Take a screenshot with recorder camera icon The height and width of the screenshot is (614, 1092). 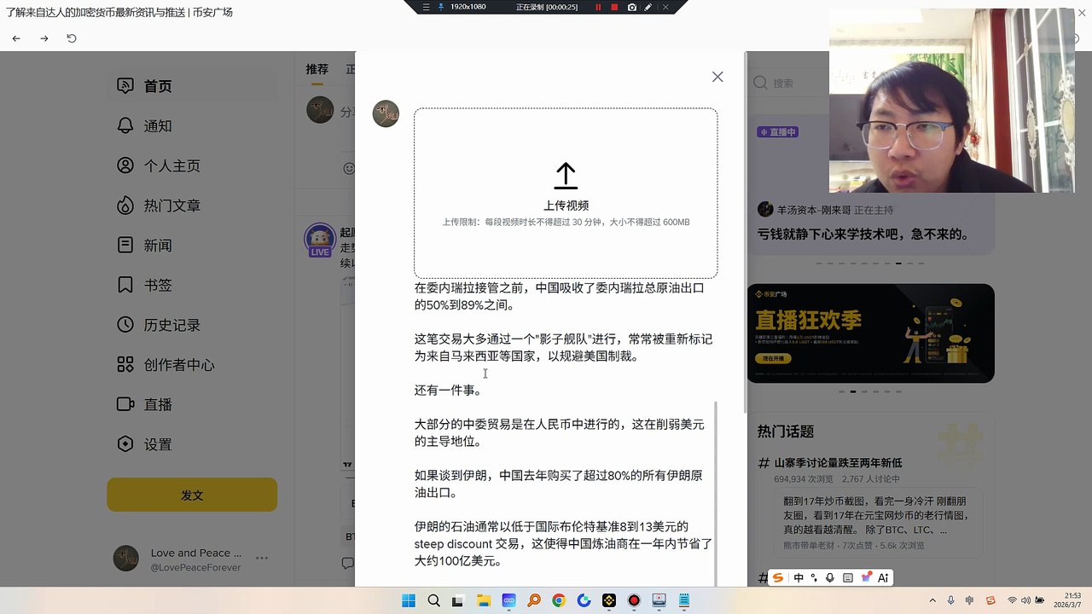[x=631, y=7]
